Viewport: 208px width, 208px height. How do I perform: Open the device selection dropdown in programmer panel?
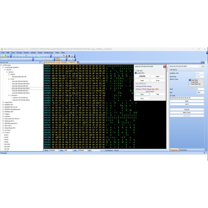pos(200,67)
